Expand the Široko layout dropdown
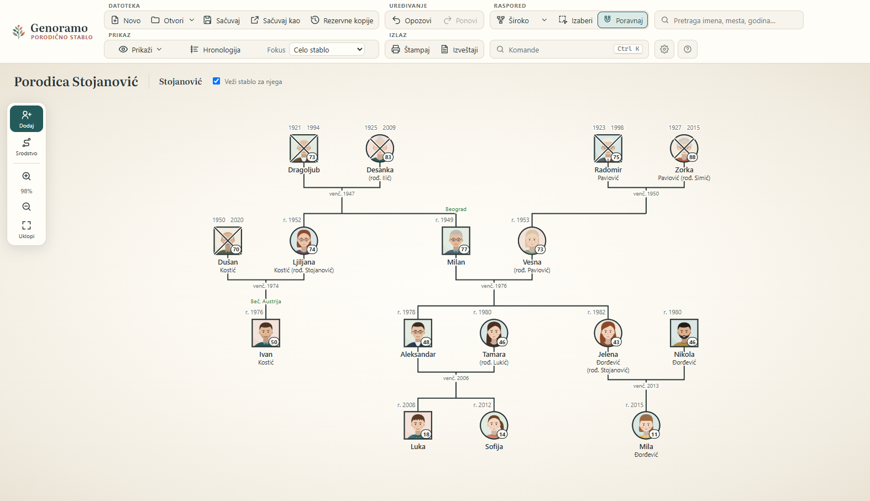The width and height of the screenshot is (870, 501). [544, 20]
